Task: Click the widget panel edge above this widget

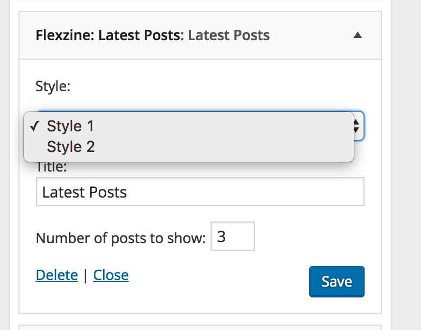Action: pos(200,1)
